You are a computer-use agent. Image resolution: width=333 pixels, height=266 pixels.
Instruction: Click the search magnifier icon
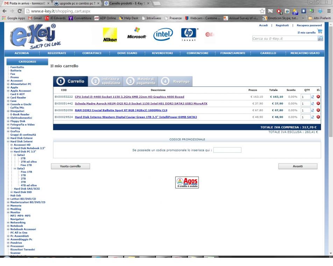point(320,38)
